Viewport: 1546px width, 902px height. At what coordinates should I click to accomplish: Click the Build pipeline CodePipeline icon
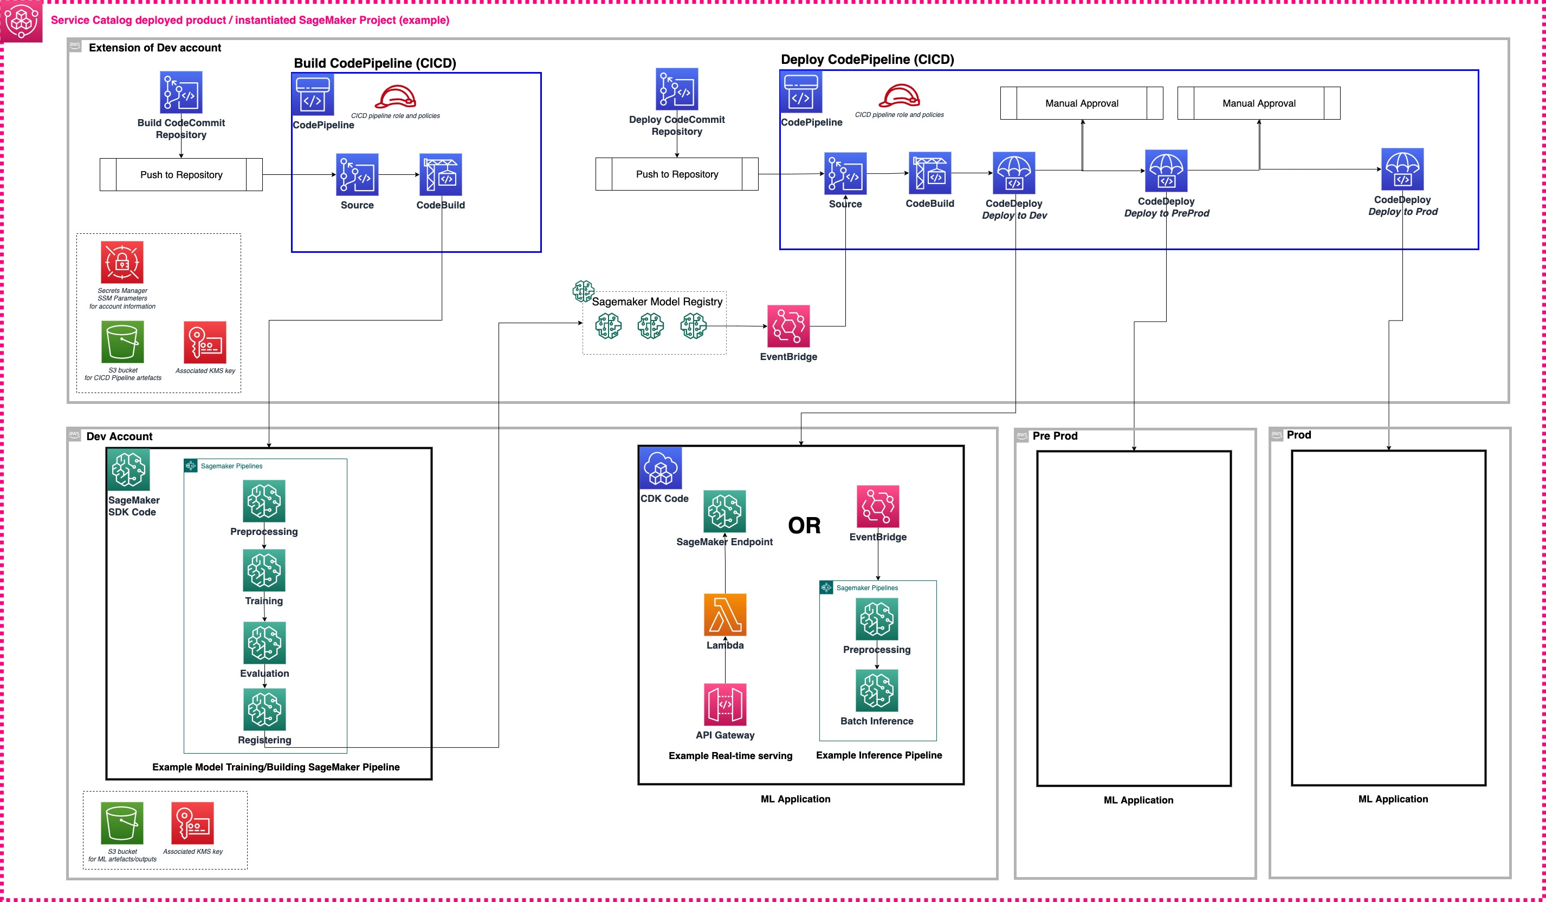(x=313, y=94)
